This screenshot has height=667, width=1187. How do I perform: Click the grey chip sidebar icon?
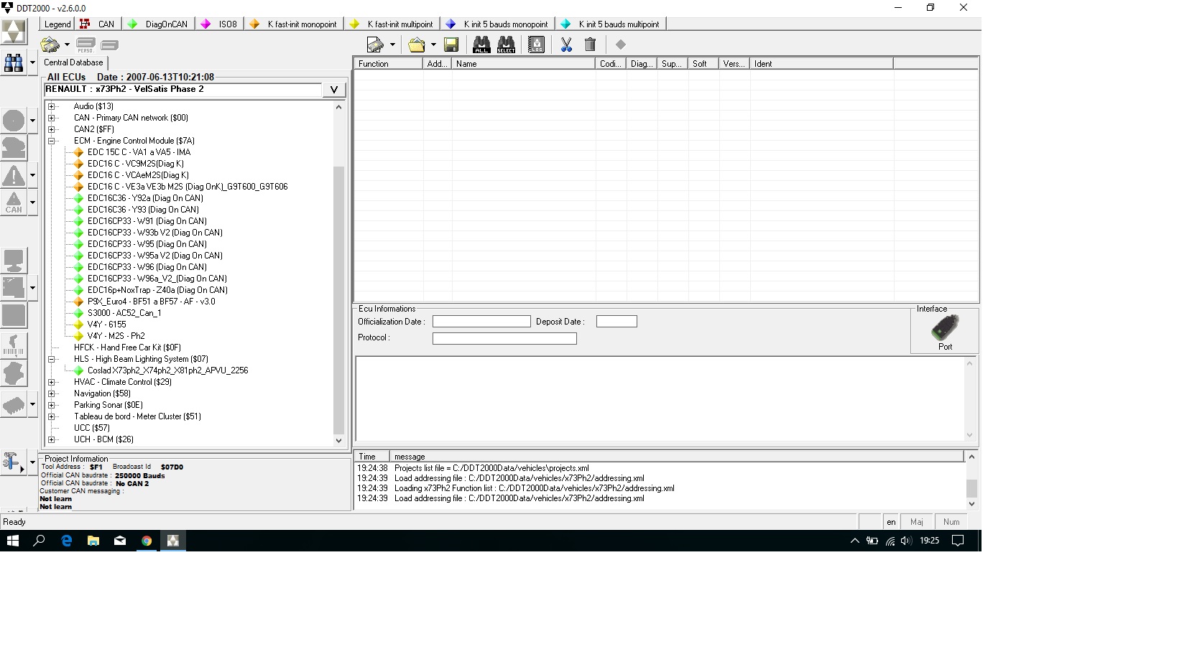(x=14, y=406)
